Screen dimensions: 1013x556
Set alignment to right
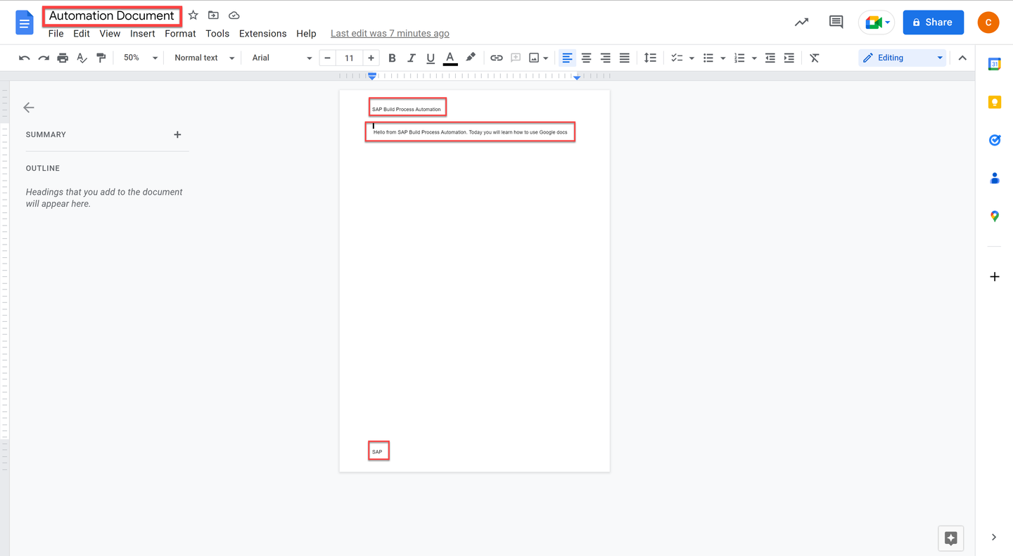click(605, 58)
